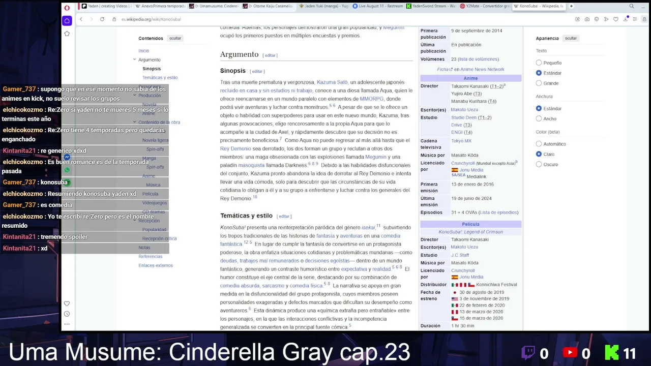Image resolution: width=651 pixels, height=366 pixels.
Task: Select the Claro color option
Action: 539,155
